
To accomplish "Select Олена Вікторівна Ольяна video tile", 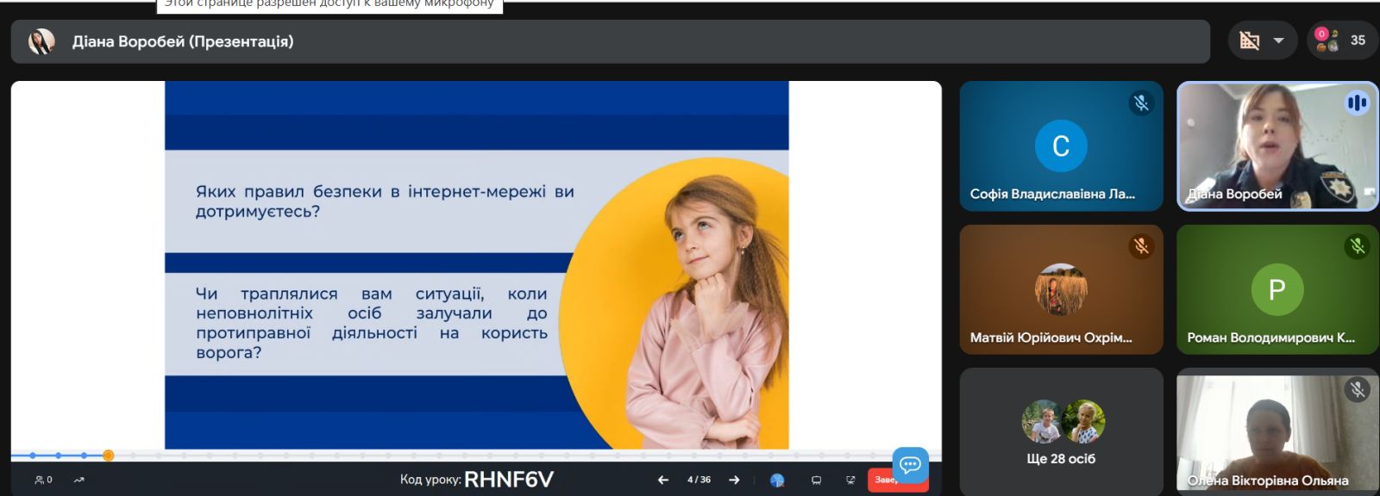I will pos(1277,431).
